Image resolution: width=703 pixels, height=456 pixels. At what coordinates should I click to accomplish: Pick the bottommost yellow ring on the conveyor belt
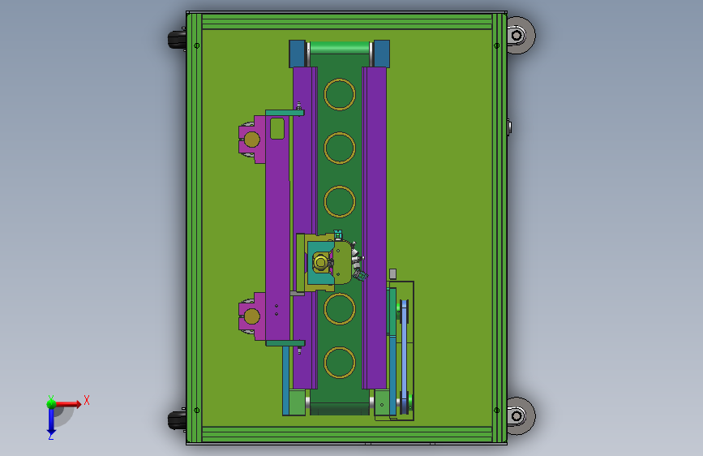pos(340,362)
